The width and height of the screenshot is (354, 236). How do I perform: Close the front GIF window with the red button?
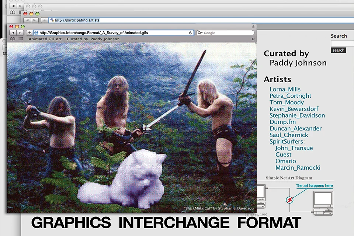(11, 27)
